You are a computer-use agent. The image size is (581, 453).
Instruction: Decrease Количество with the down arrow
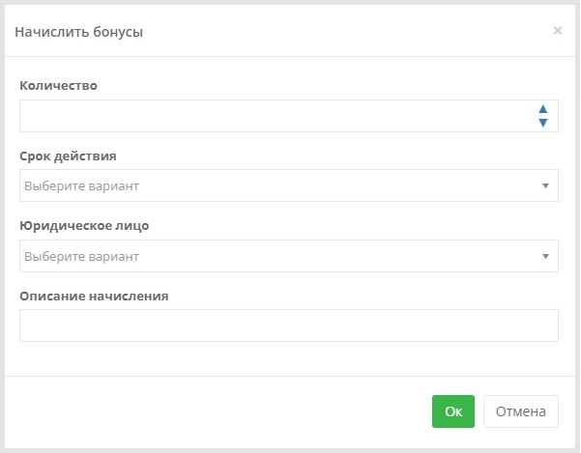543,123
